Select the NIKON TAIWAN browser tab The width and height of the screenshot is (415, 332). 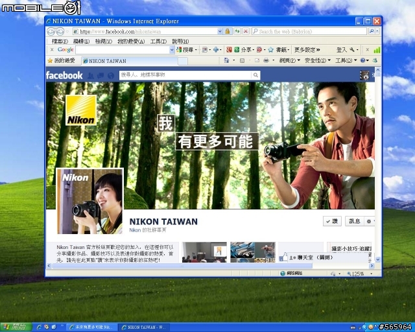point(130,61)
